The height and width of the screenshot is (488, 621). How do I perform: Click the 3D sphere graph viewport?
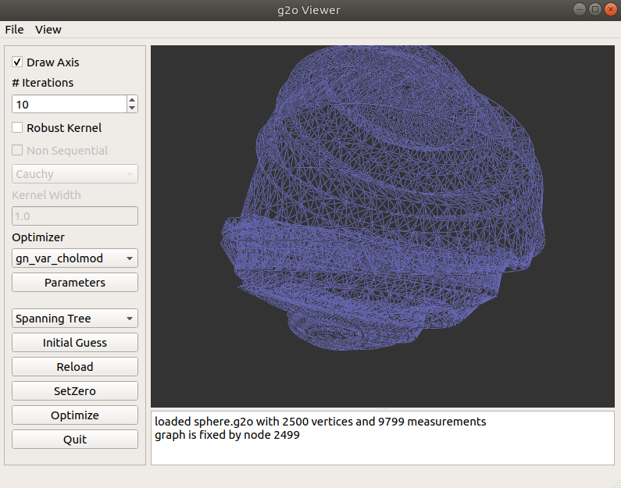point(383,226)
